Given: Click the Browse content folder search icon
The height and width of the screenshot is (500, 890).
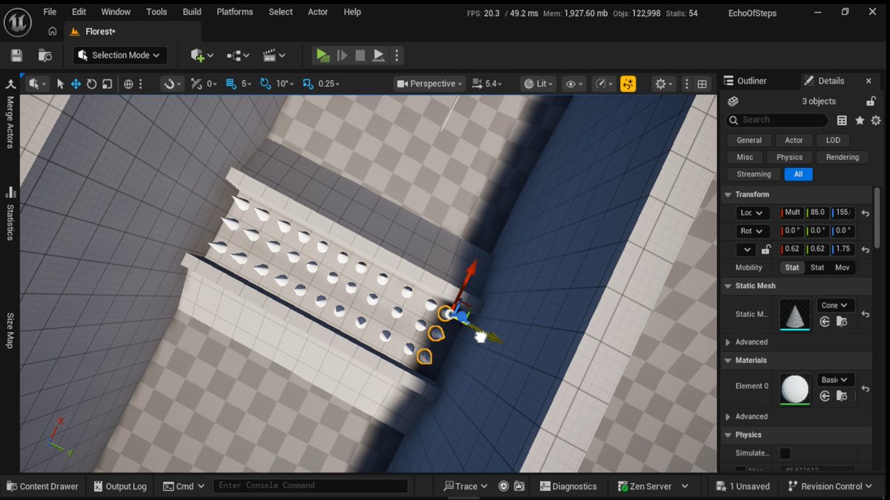Looking at the screenshot, I should [x=44, y=56].
